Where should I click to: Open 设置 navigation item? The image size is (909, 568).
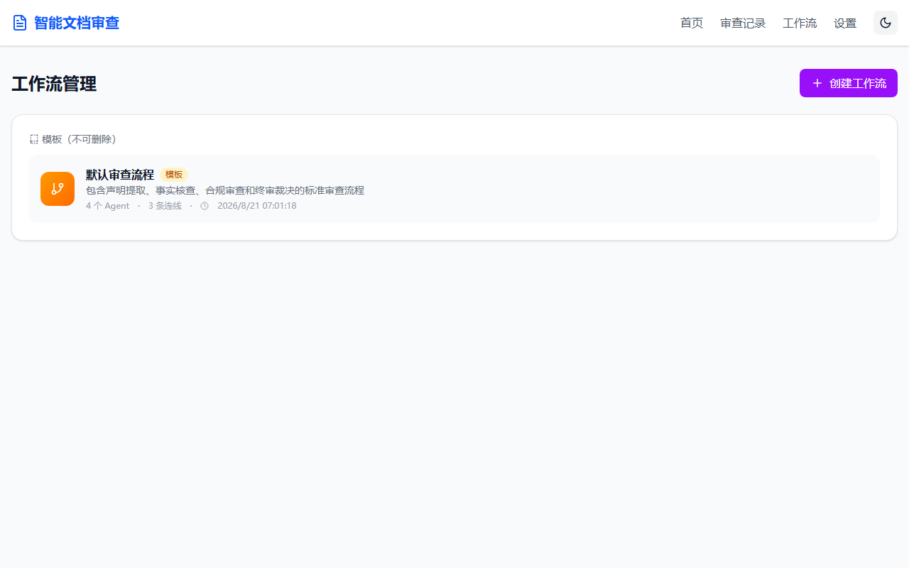[845, 23]
